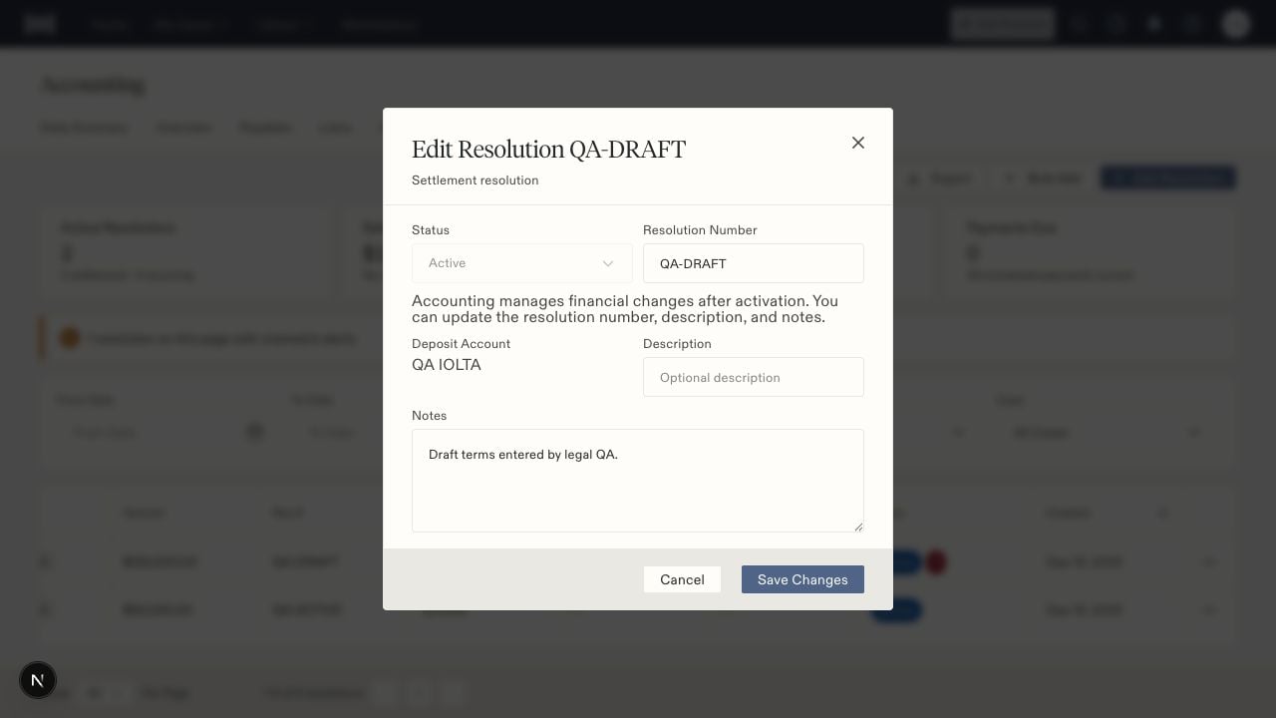Viewport: 1276px width, 718px height.
Task: Click Save Changes
Action: 802,579
